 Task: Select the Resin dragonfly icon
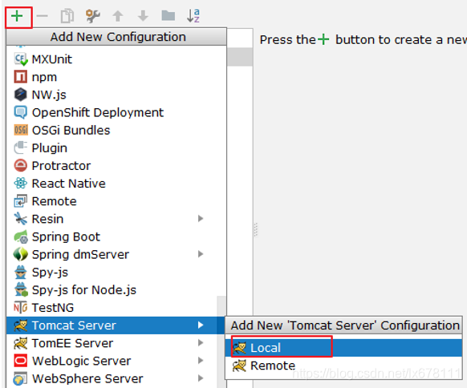click(x=21, y=219)
